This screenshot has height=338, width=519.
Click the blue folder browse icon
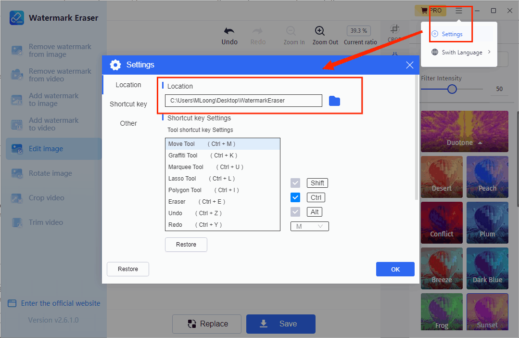[x=334, y=101]
